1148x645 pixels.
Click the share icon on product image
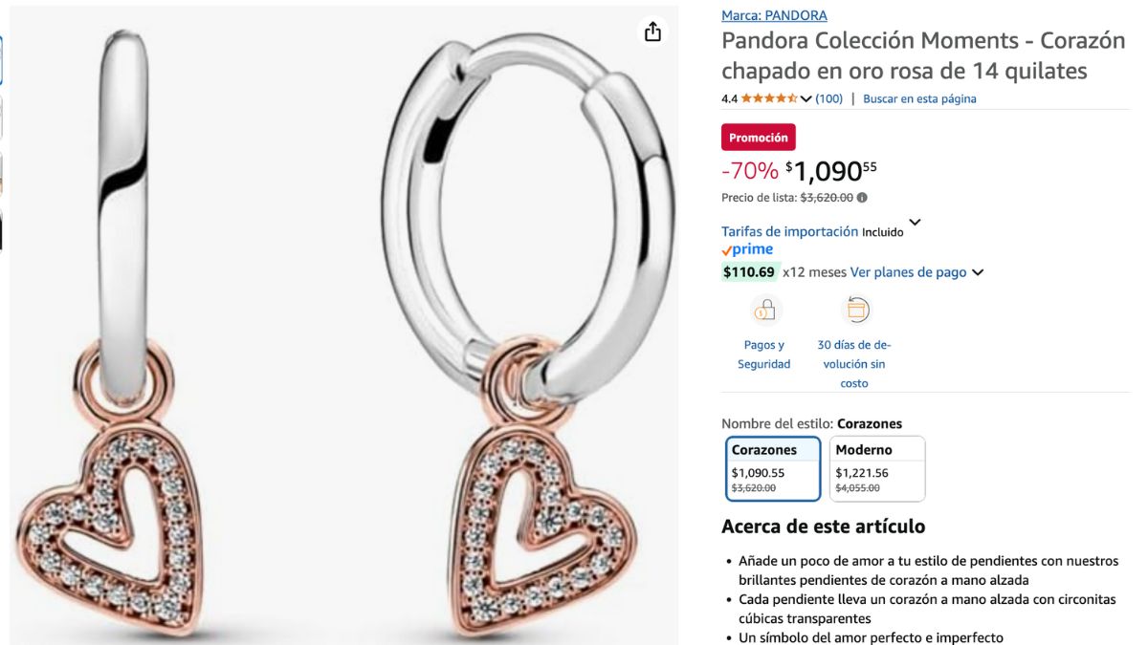[x=652, y=32]
